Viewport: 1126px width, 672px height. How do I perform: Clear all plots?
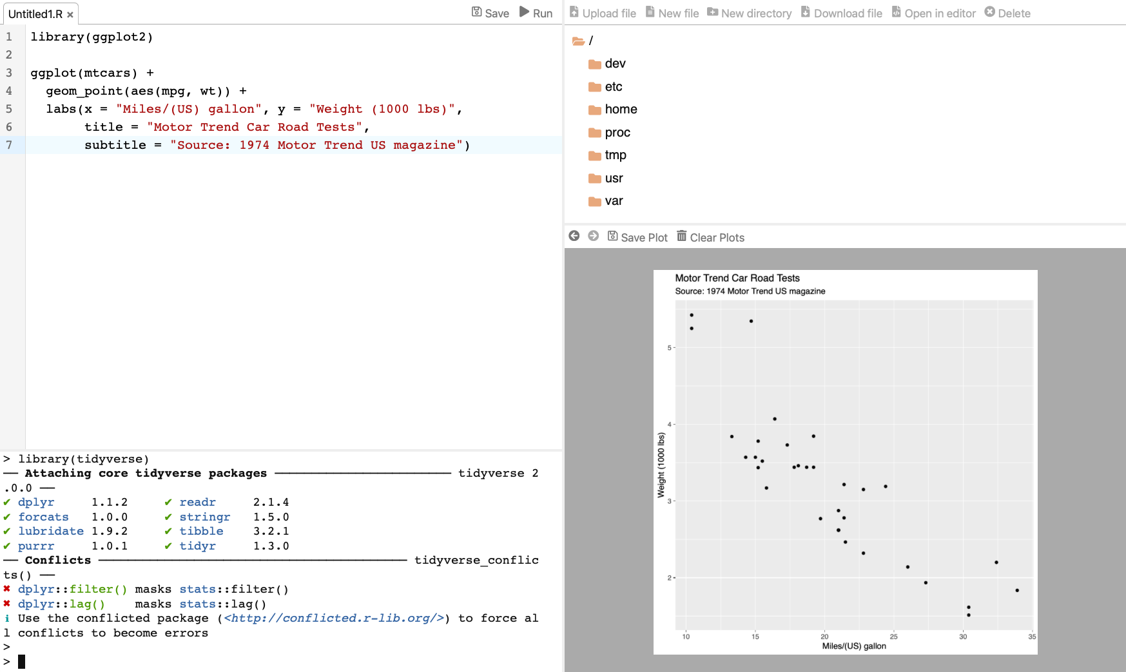coord(710,237)
